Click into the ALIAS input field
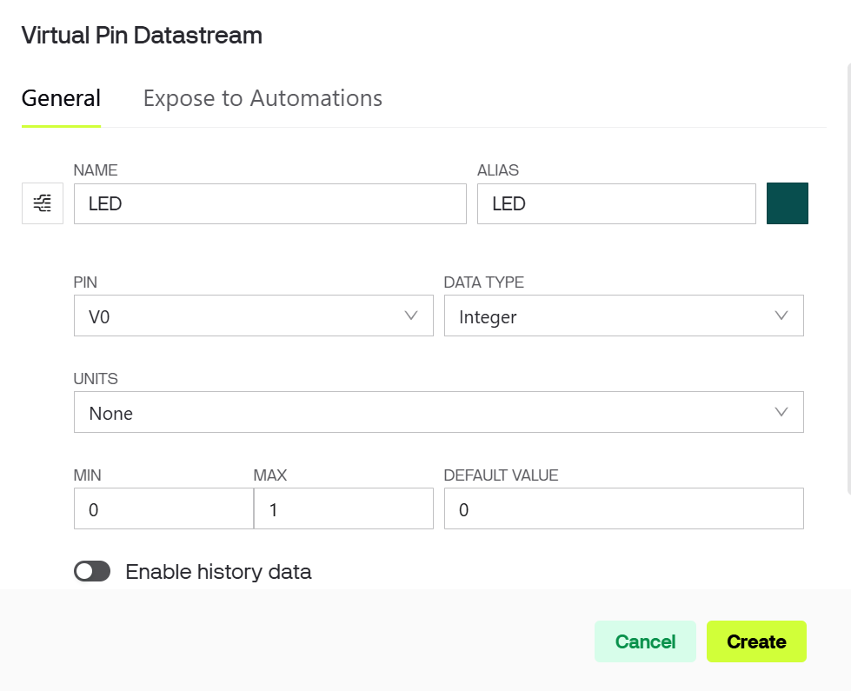Viewport: 851px width, 691px height. pos(615,204)
